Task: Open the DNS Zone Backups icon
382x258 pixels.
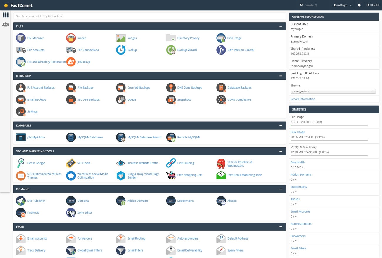Action: (x=171, y=88)
